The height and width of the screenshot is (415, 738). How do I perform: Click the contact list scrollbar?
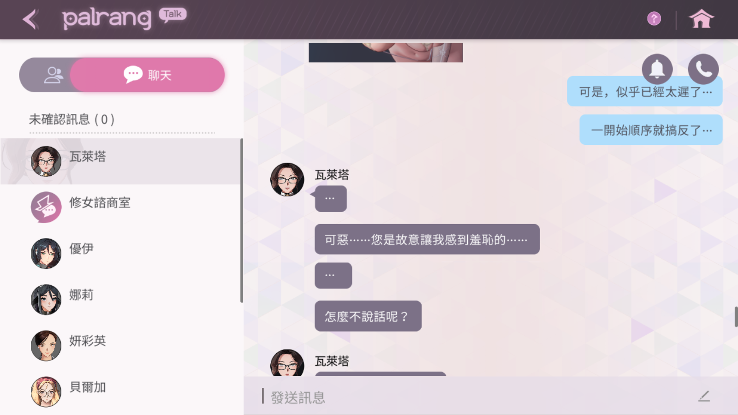(x=241, y=220)
